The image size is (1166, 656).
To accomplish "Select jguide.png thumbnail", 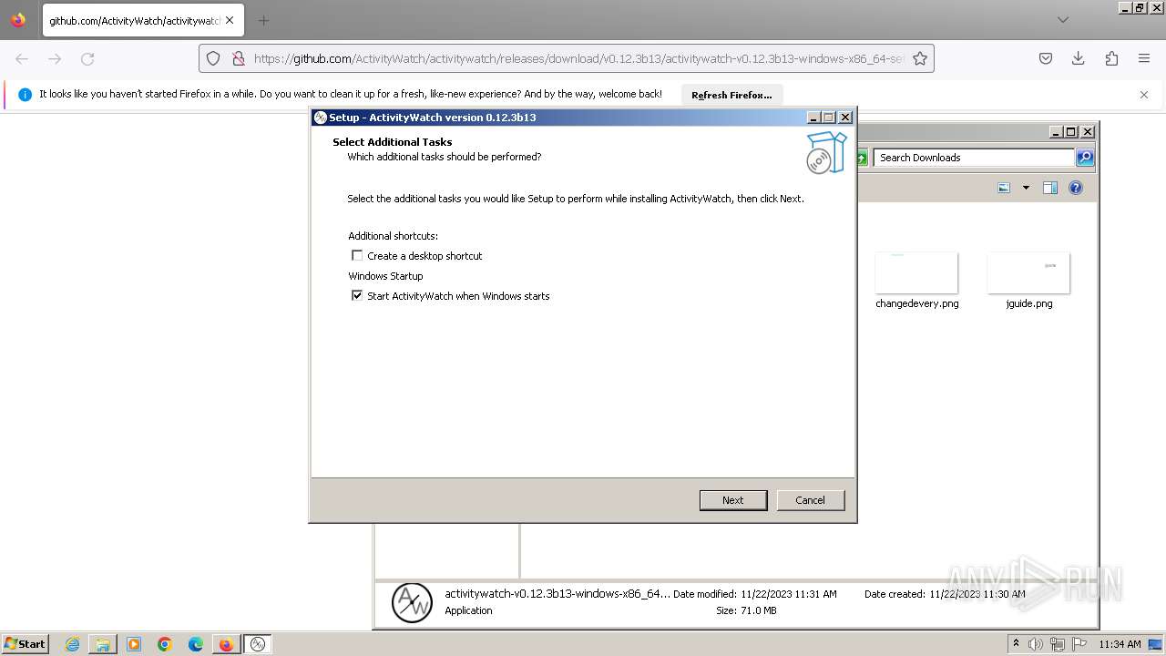I will click(x=1028, y=273).
